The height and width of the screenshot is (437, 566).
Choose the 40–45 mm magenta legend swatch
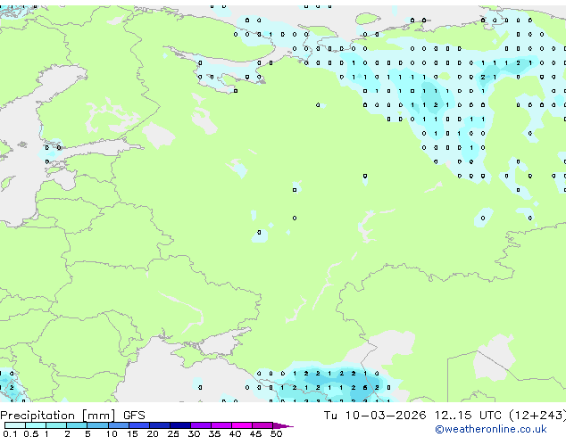(242, 425)
